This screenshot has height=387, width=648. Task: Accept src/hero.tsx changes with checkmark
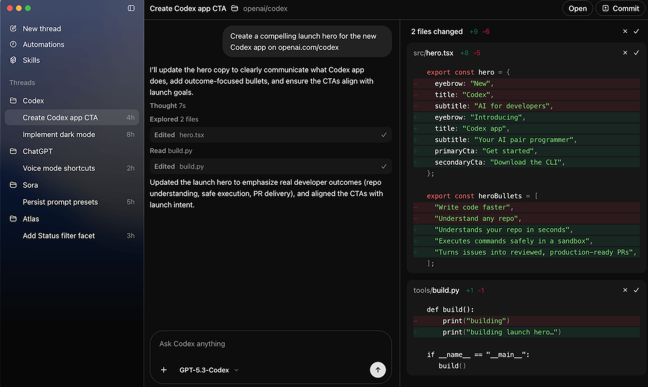pos(636,53)
